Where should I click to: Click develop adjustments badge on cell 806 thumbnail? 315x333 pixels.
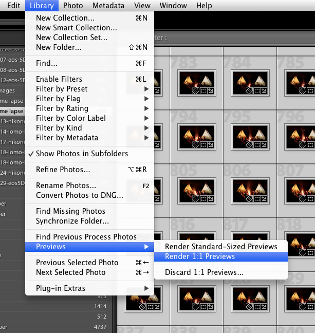point(264,199)
